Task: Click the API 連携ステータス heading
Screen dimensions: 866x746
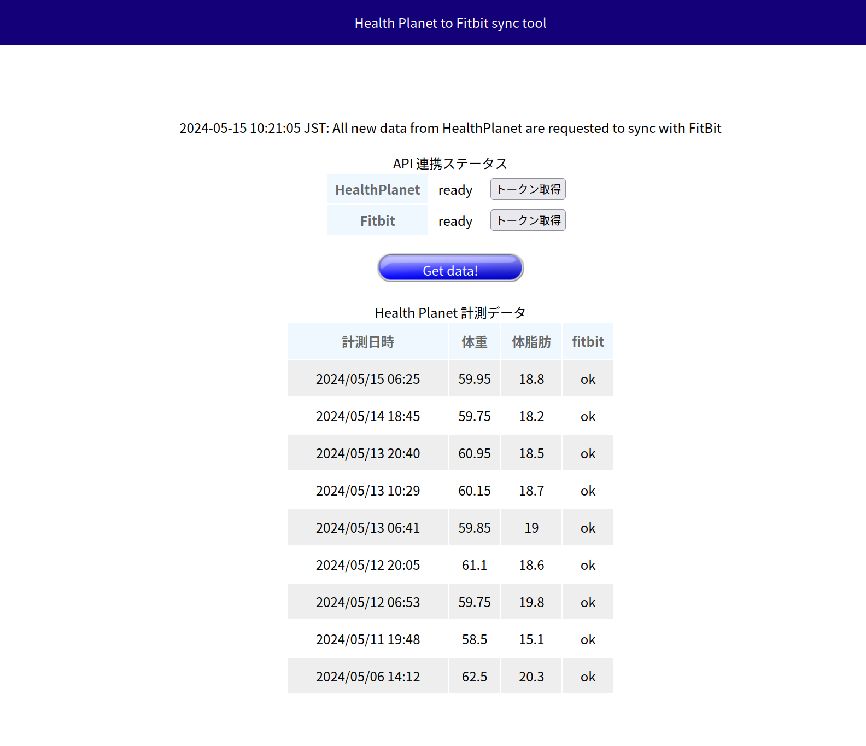Action: (x=450, y=164)
